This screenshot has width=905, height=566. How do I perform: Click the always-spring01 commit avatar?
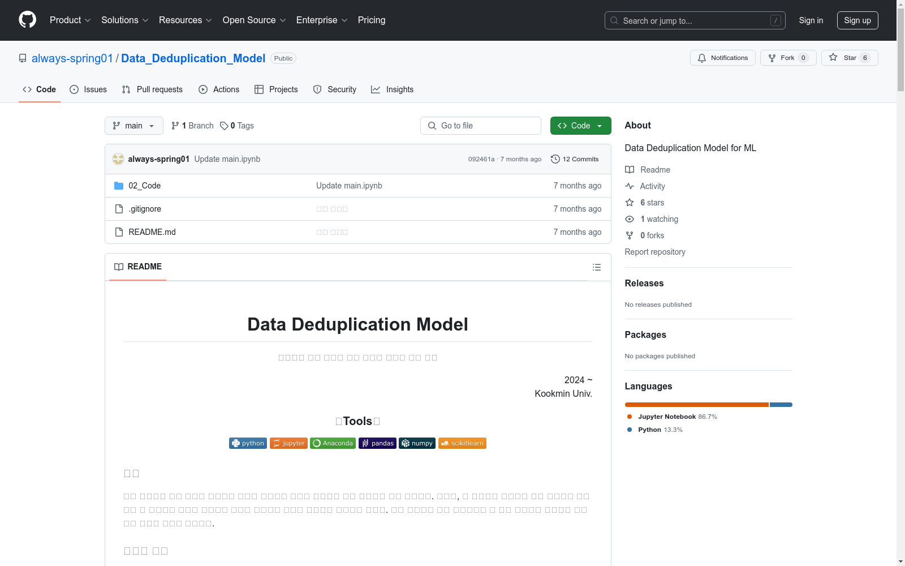pos(118,159)
